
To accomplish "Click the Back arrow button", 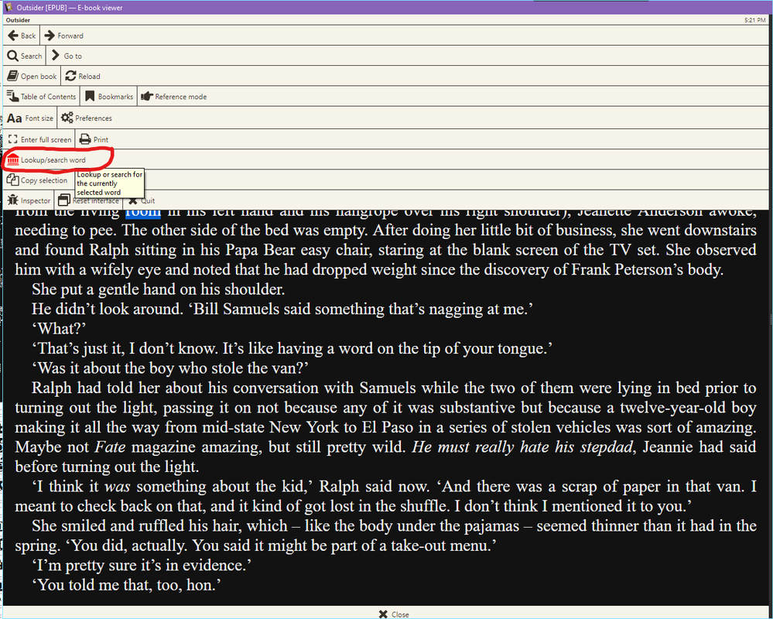I will tap(22, 36).
